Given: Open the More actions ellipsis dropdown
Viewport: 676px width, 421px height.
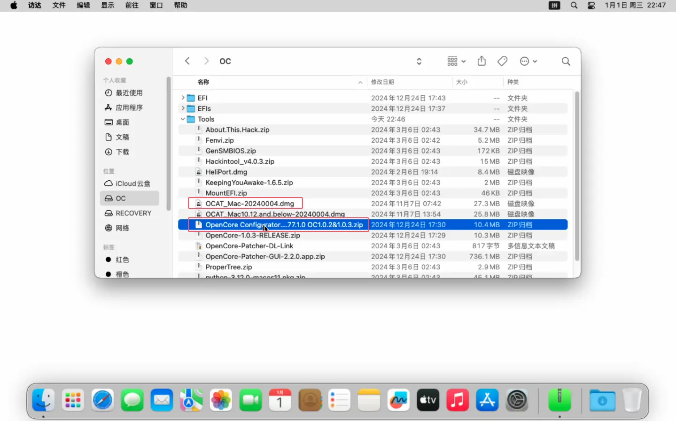Looking at the screenshot, I should 528,61.
